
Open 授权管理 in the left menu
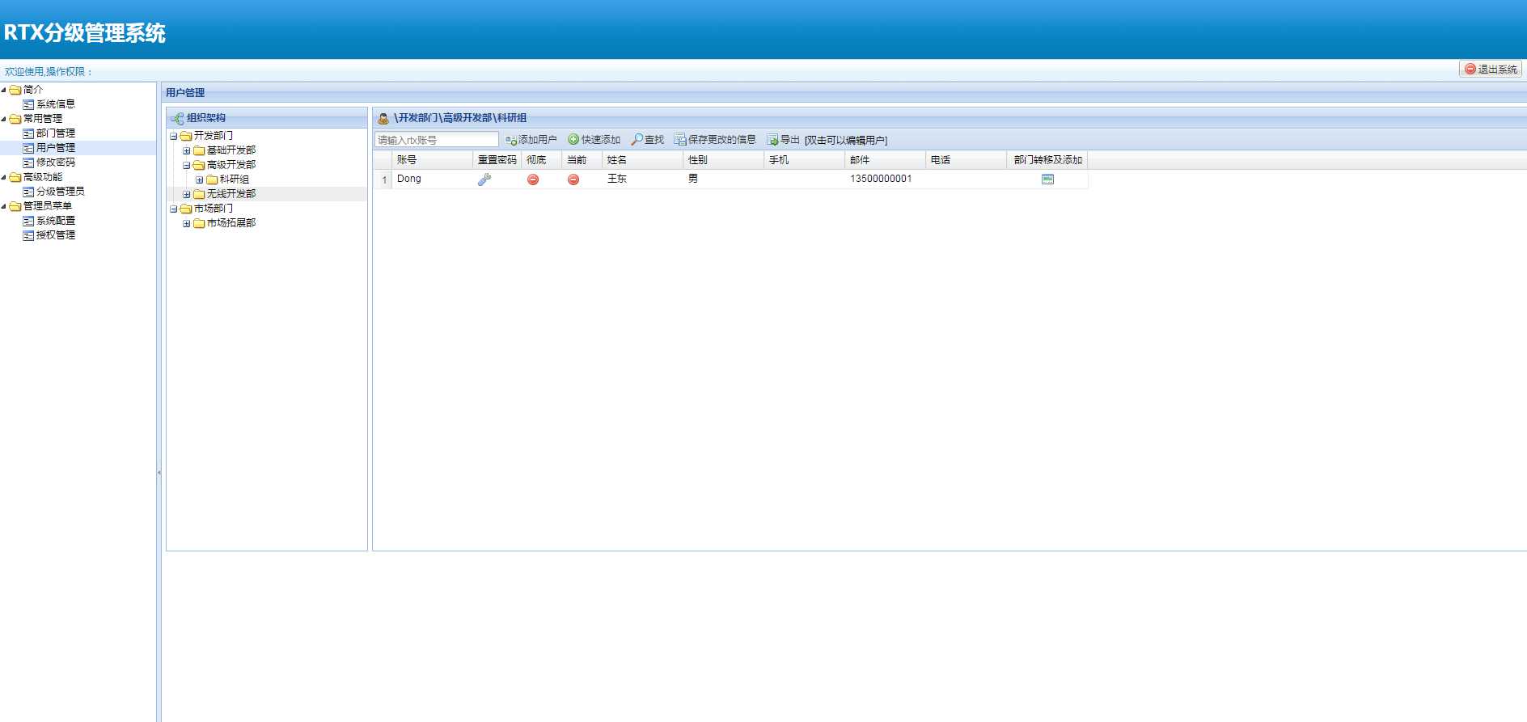click(55, 235)
